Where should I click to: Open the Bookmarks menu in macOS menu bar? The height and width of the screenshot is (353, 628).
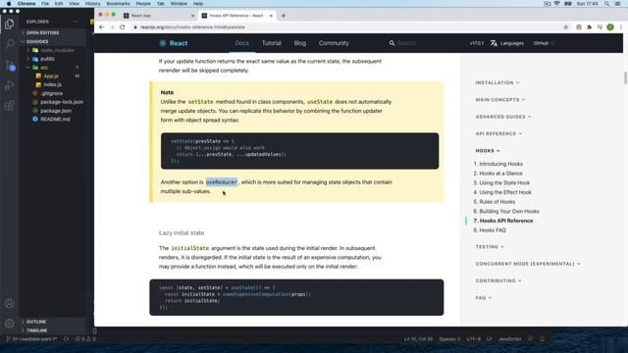[x=118, y=4]
